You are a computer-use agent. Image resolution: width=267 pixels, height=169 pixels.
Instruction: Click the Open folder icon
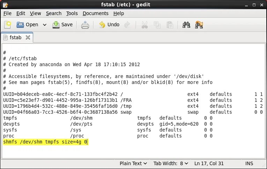pos(20,25)
